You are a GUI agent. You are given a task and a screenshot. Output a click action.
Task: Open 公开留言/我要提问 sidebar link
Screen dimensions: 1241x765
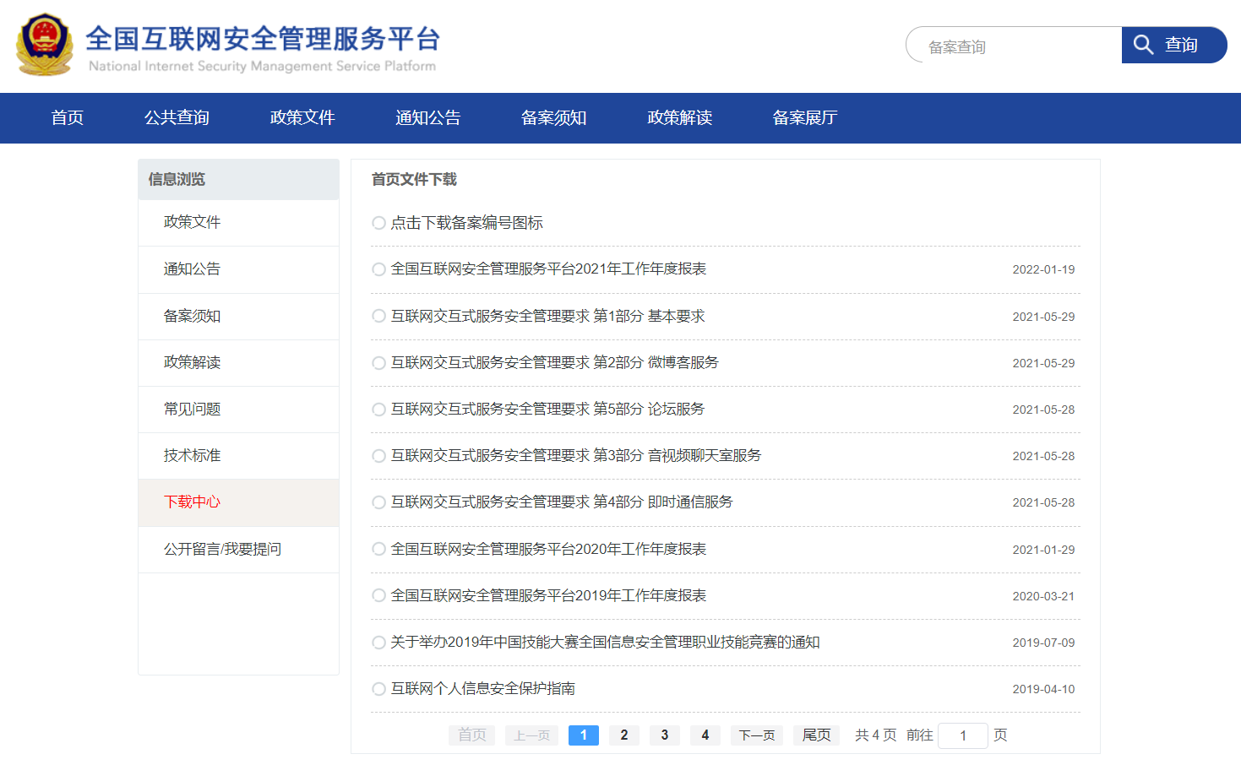223,549
